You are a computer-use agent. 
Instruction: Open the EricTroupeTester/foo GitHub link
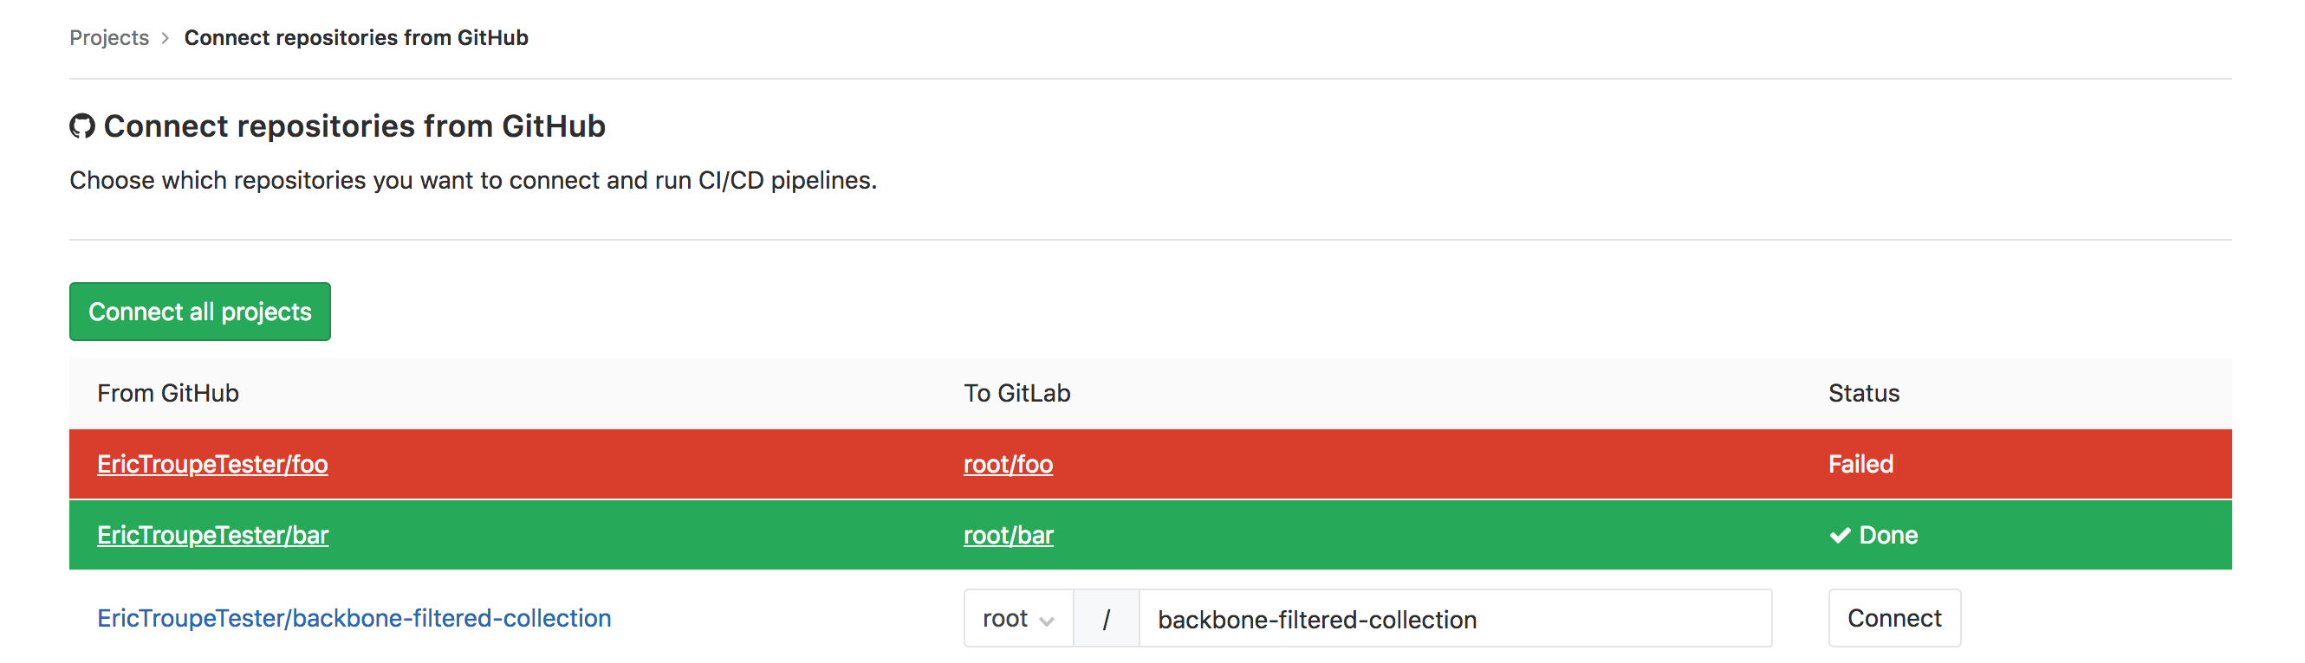212,465
